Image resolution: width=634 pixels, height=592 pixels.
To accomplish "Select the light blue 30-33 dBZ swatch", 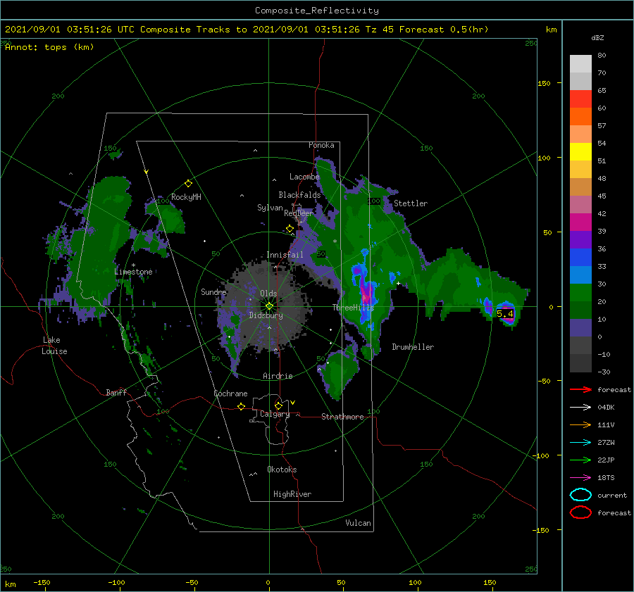I will (x=580, y=275).
